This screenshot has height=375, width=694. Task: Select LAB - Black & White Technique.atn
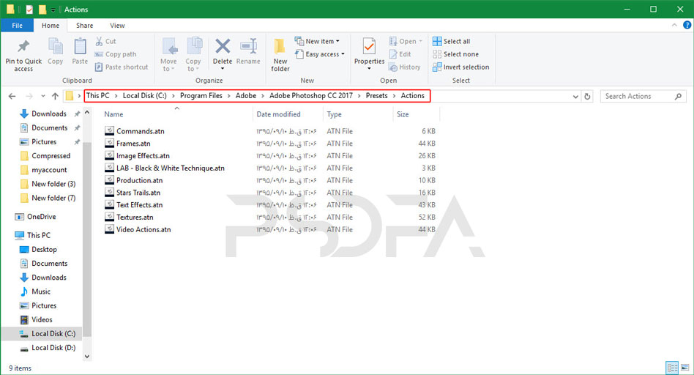coord(170,168)
